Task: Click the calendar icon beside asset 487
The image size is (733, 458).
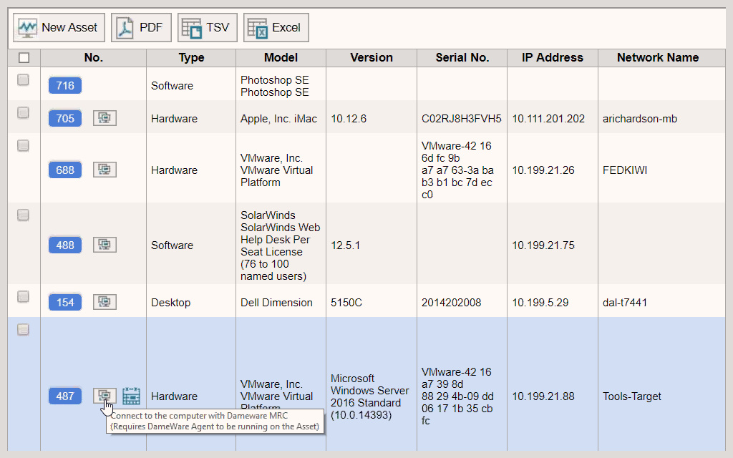Action: coord(132,396)
